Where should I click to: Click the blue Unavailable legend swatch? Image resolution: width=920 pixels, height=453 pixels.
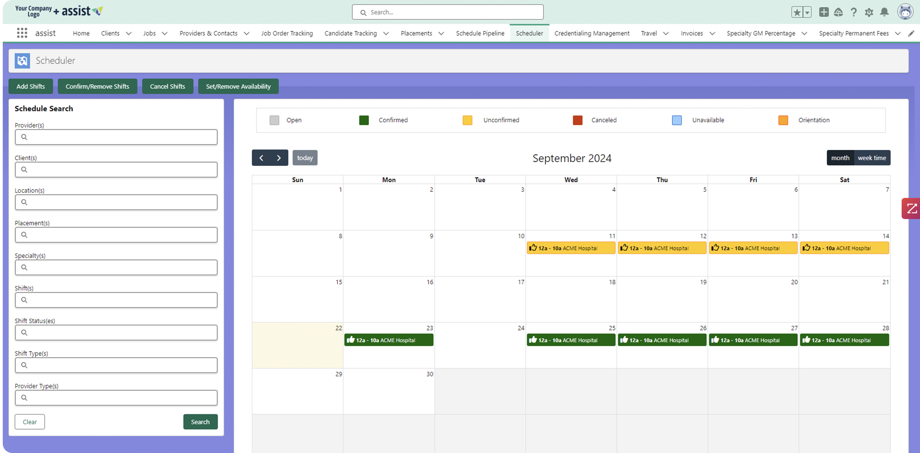point(677,120)
